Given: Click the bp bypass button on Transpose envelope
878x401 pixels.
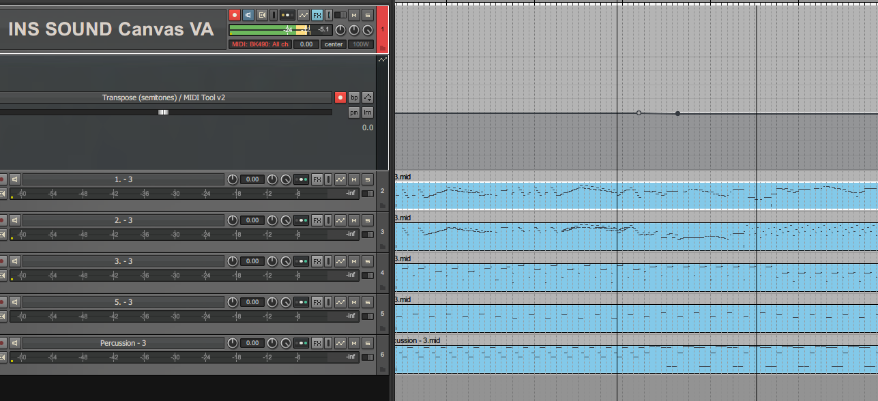Looking at the screenshot, I should pos(354,98).
